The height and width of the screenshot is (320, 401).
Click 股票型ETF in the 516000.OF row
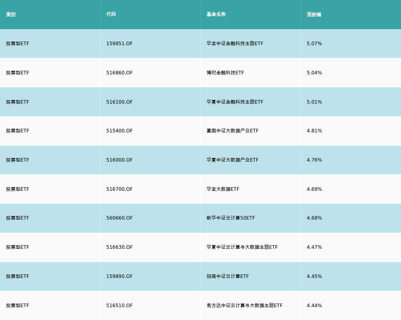tap(18, 160)
